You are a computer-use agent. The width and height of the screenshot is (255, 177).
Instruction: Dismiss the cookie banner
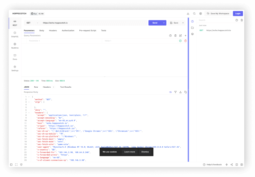click(x=145, y=152)
